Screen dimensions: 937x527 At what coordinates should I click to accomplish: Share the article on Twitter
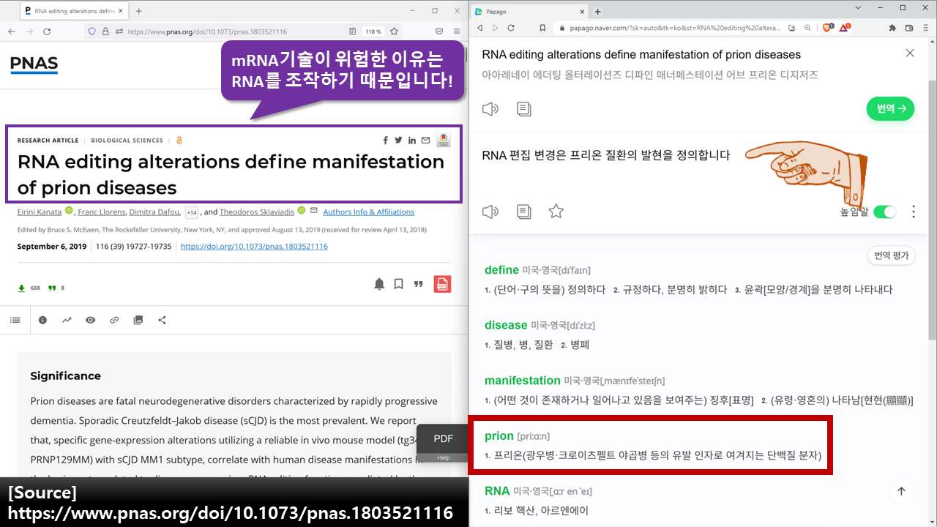[398, 140]
